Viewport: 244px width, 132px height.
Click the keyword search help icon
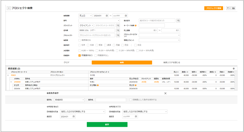[x=136, y=25]
